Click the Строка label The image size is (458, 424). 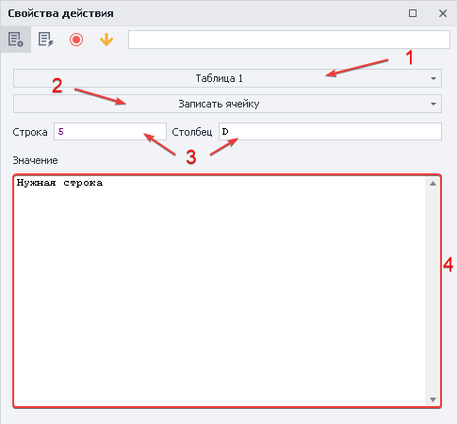click(x=30, y=132)
